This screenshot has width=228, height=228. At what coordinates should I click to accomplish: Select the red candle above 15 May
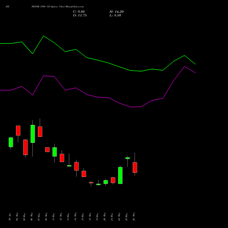pos(84,174)
